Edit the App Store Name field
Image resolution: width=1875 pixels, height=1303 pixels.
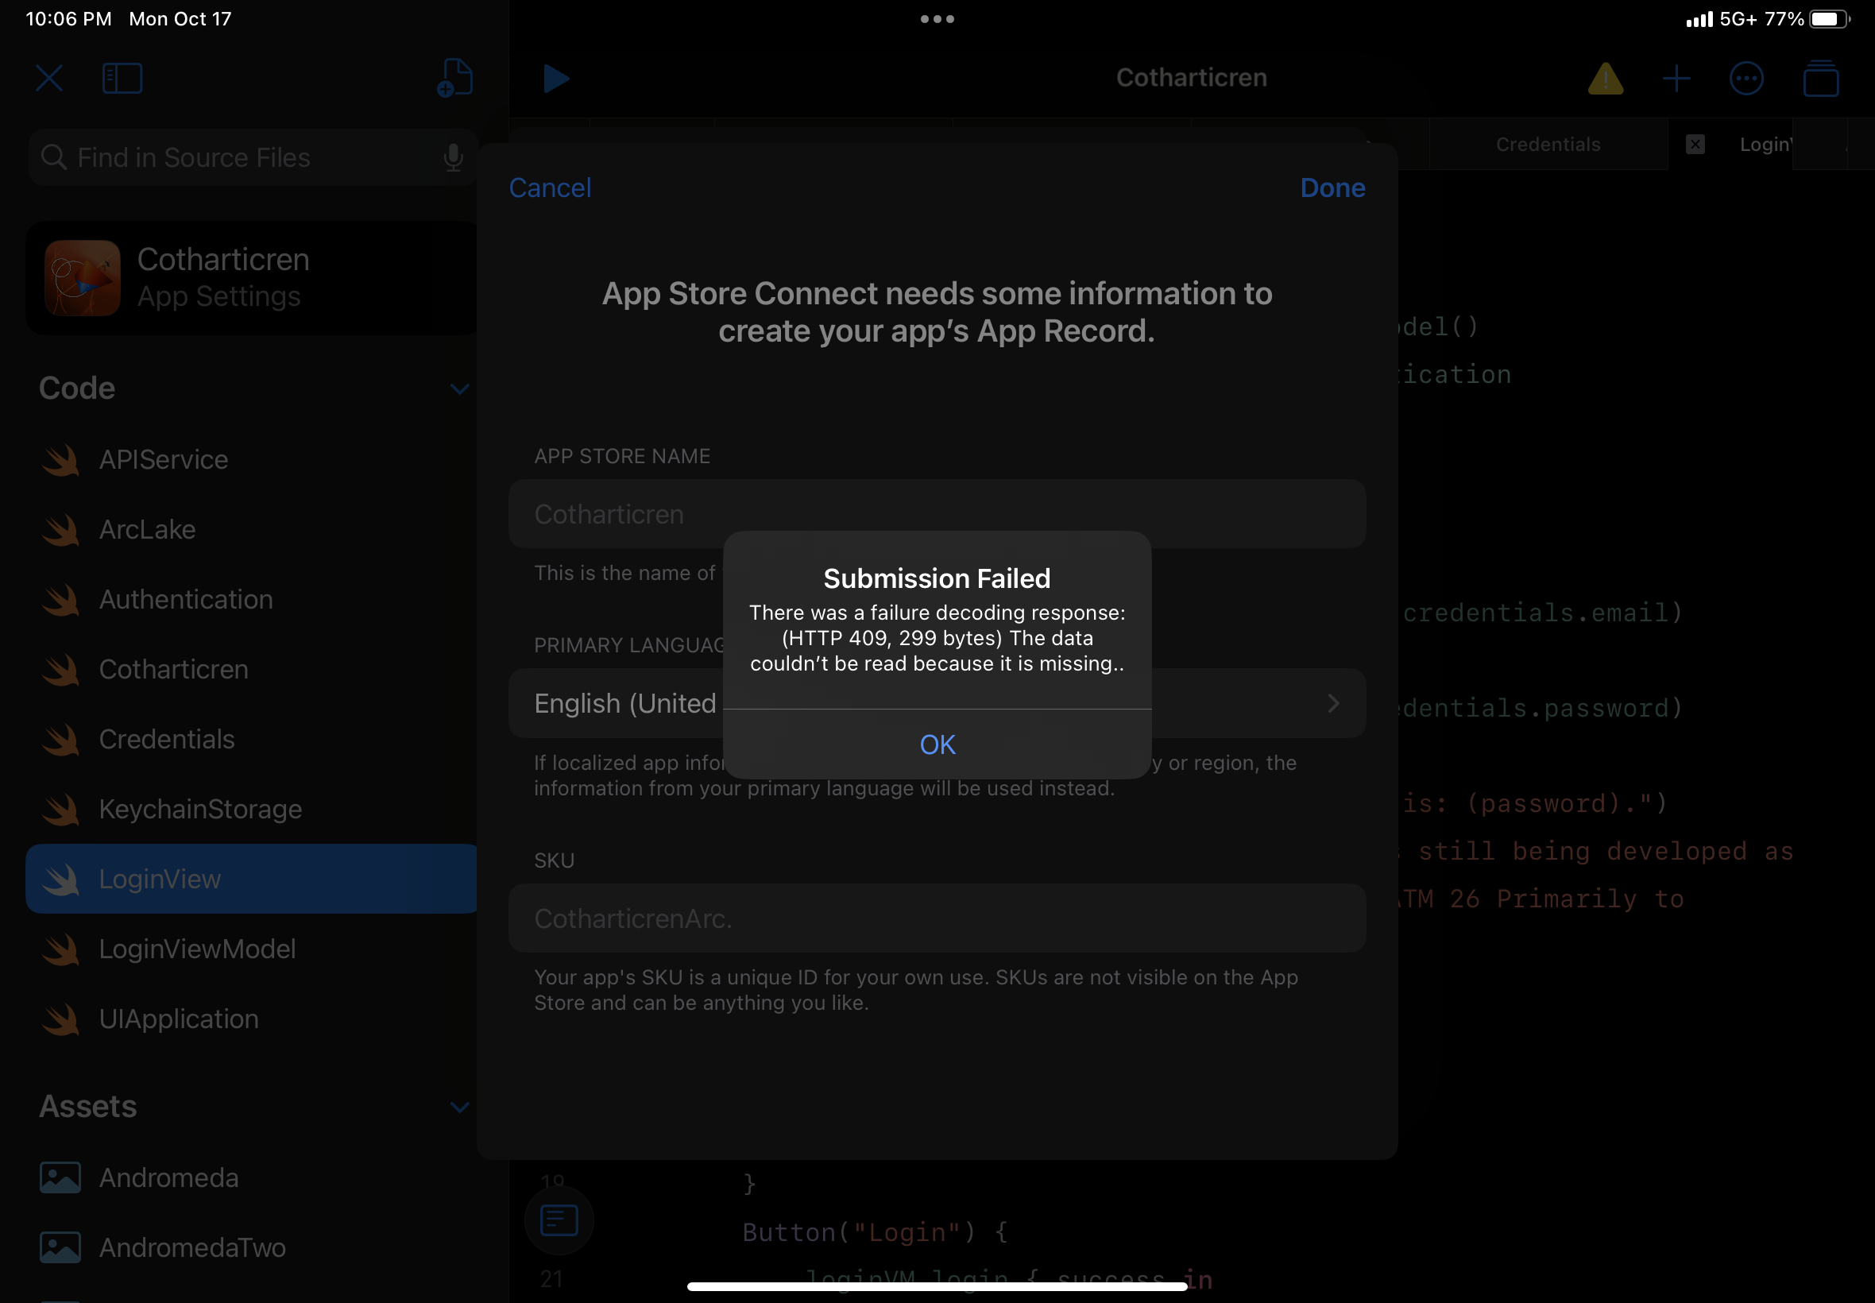click(x=937, y=513)
